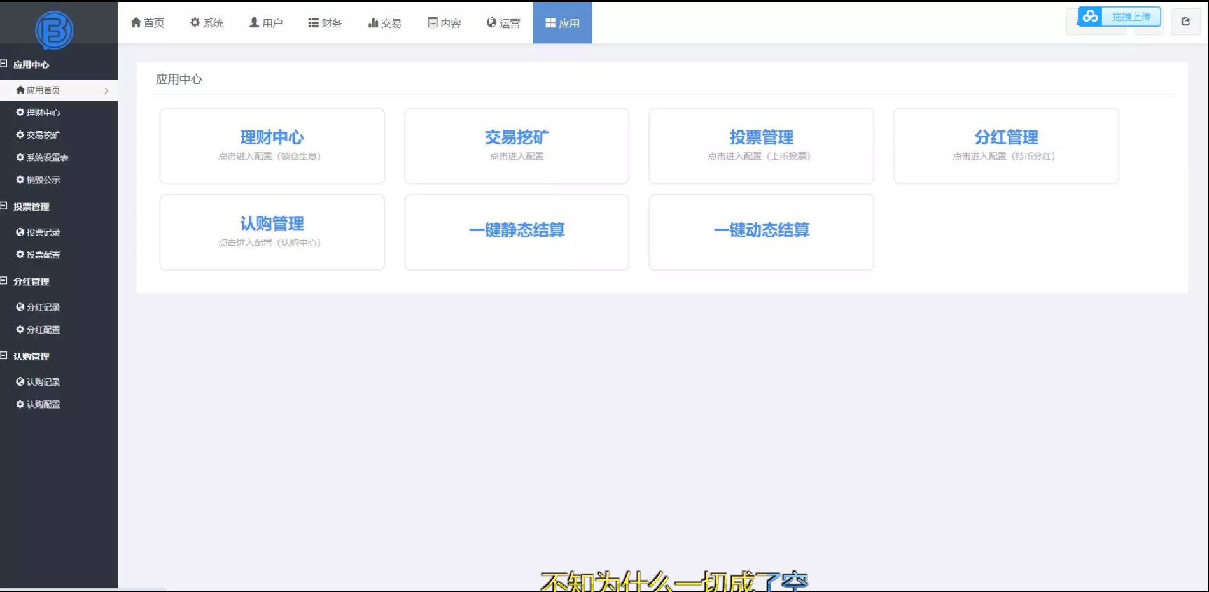
Task: Collapse the 投票管理 sidebar group
Action: tap(4, 206)
